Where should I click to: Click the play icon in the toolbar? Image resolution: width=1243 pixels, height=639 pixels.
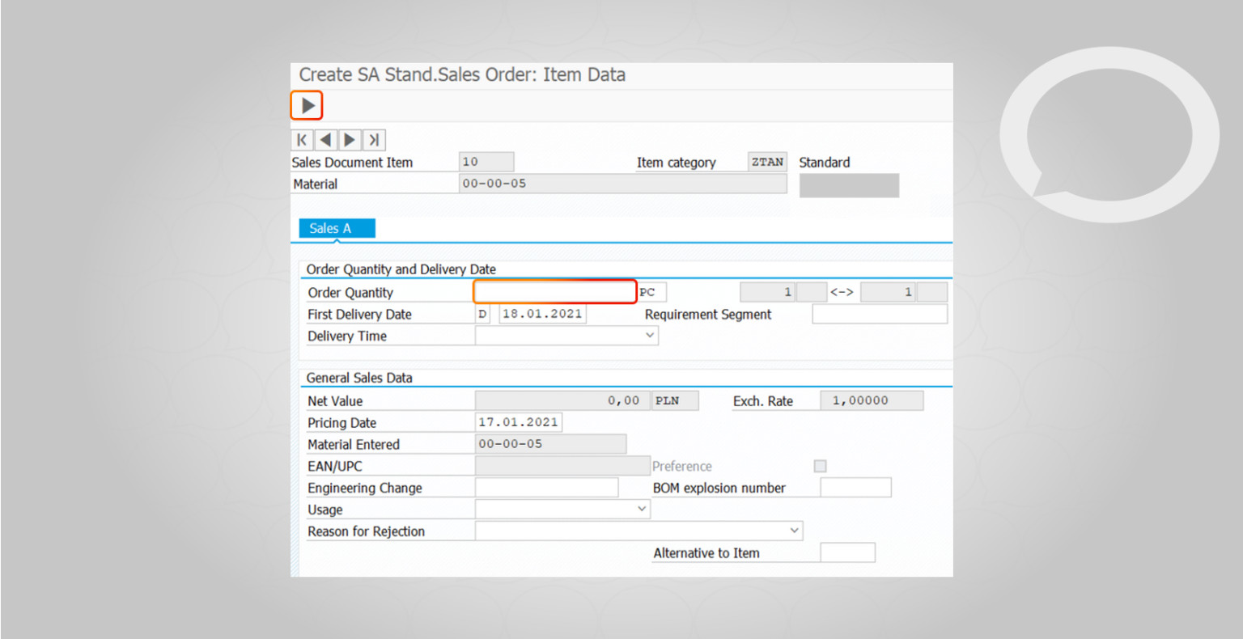click(x=307, y=105)
